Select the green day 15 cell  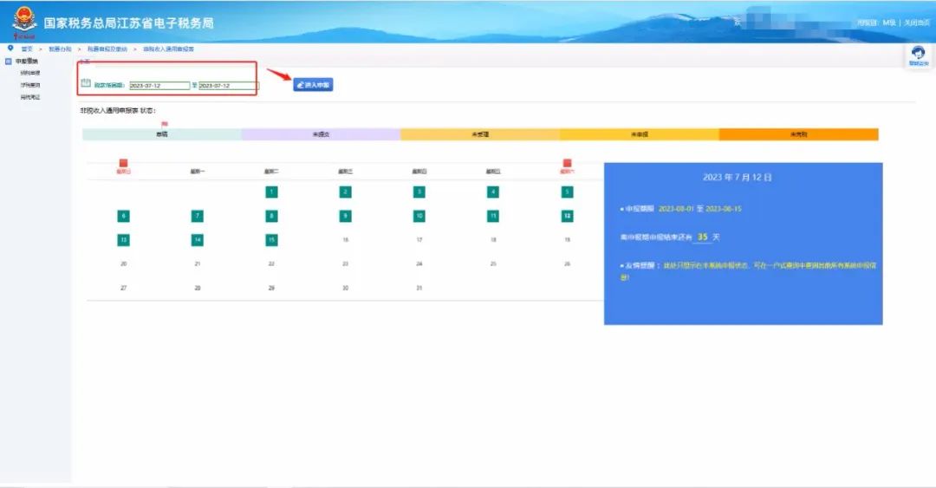[x=271, y=240]
